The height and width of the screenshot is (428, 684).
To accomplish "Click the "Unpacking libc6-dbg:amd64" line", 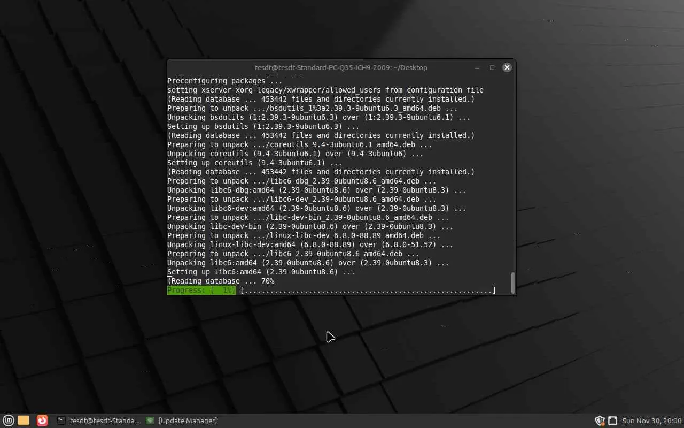I will click(x=317, y=190).
